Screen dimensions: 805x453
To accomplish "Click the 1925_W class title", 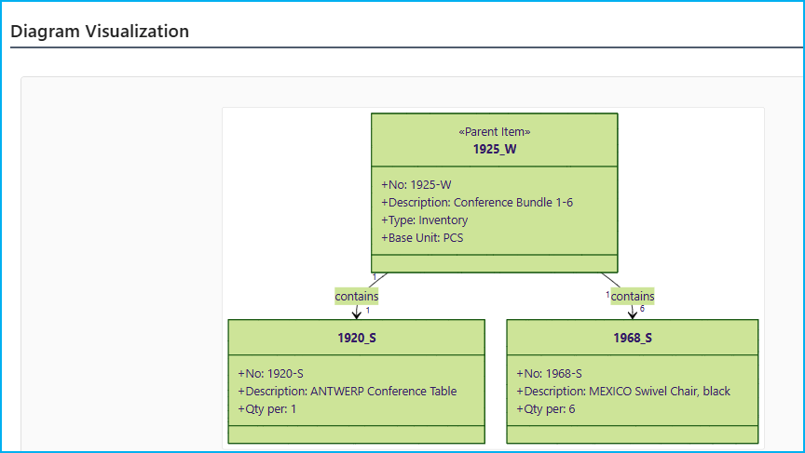I will click(494, 148).
